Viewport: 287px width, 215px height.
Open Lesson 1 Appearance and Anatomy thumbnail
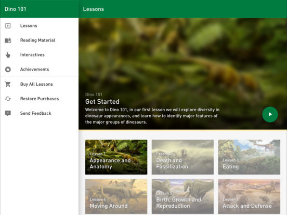click(x=116, y=157)
